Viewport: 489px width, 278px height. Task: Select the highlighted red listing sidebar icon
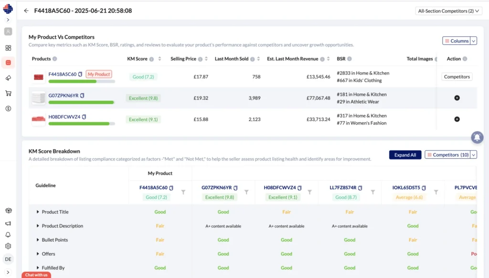click(x=8, y=63)
